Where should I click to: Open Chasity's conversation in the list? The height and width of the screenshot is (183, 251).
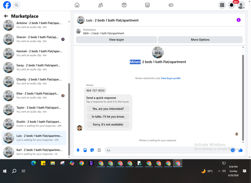pyautogui.click(x=34, y=81)
